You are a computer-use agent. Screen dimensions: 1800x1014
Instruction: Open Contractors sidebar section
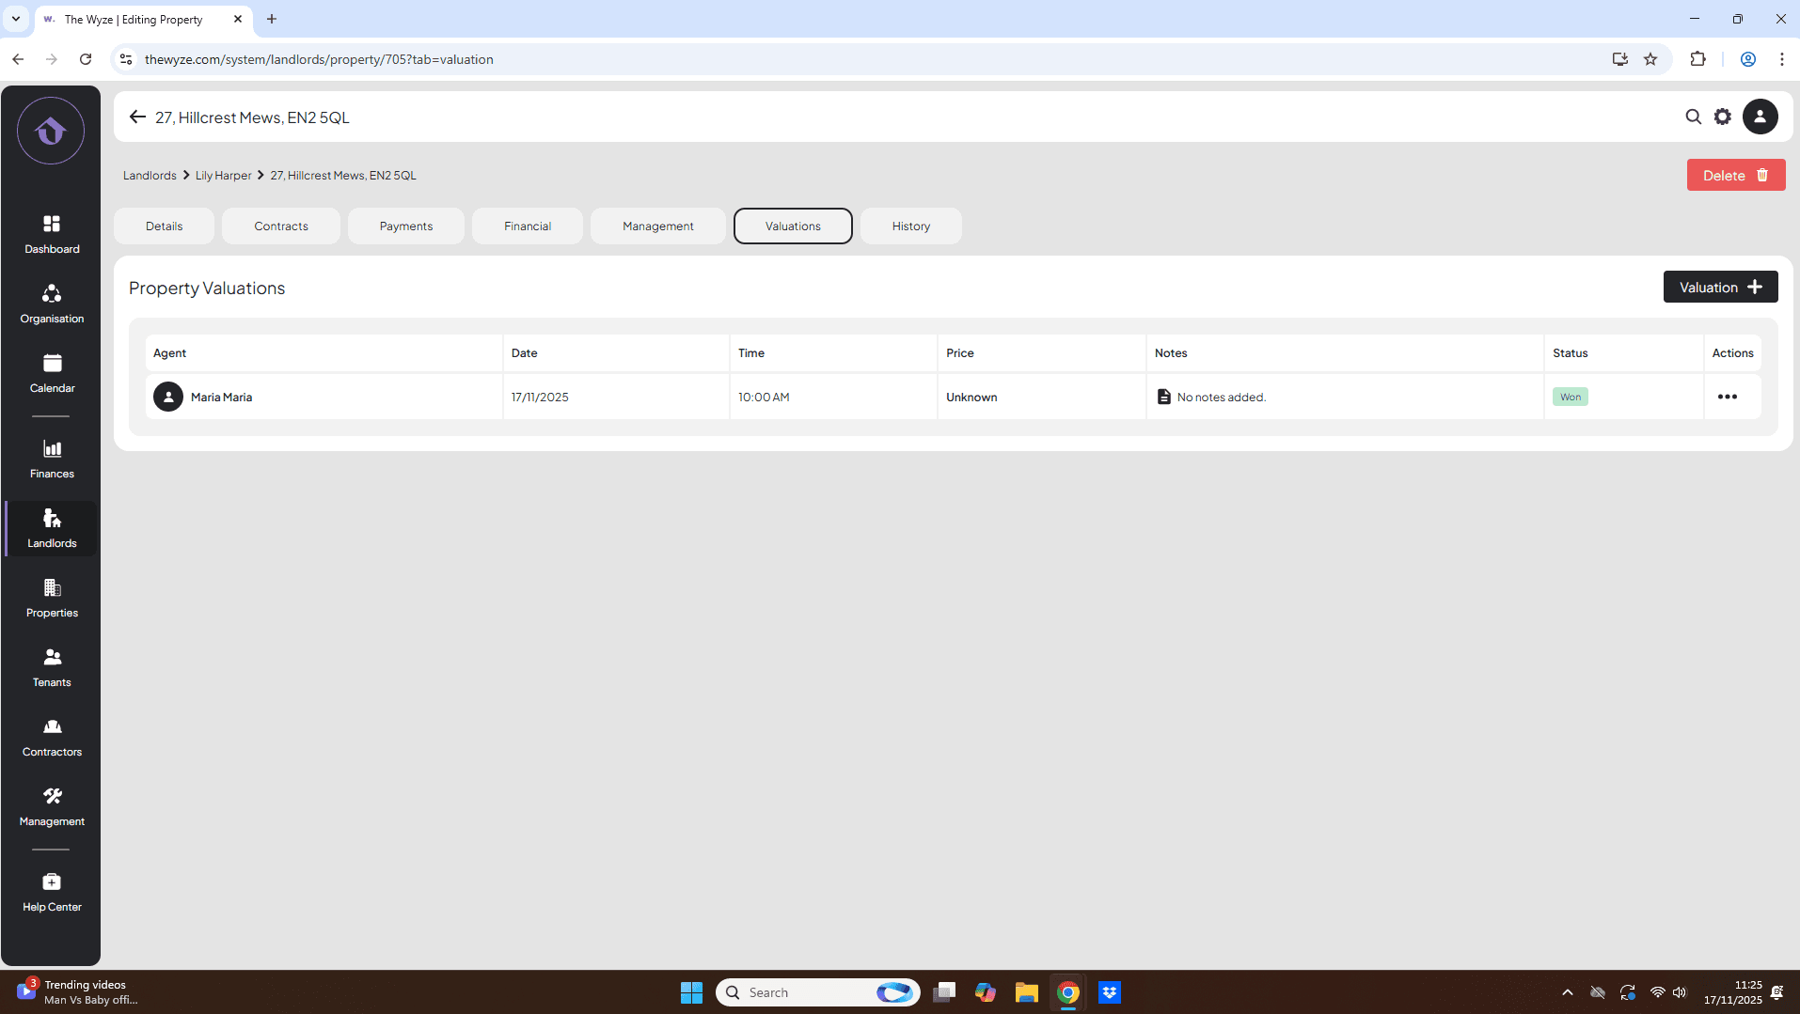click(x=52, y=737)
